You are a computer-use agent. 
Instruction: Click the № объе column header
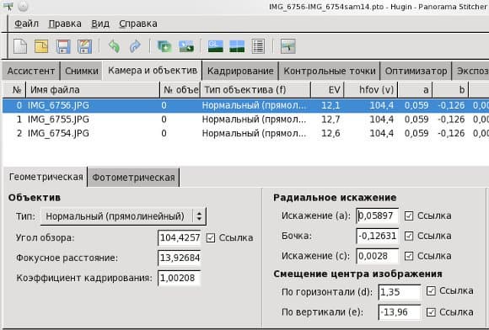point(180,90)
